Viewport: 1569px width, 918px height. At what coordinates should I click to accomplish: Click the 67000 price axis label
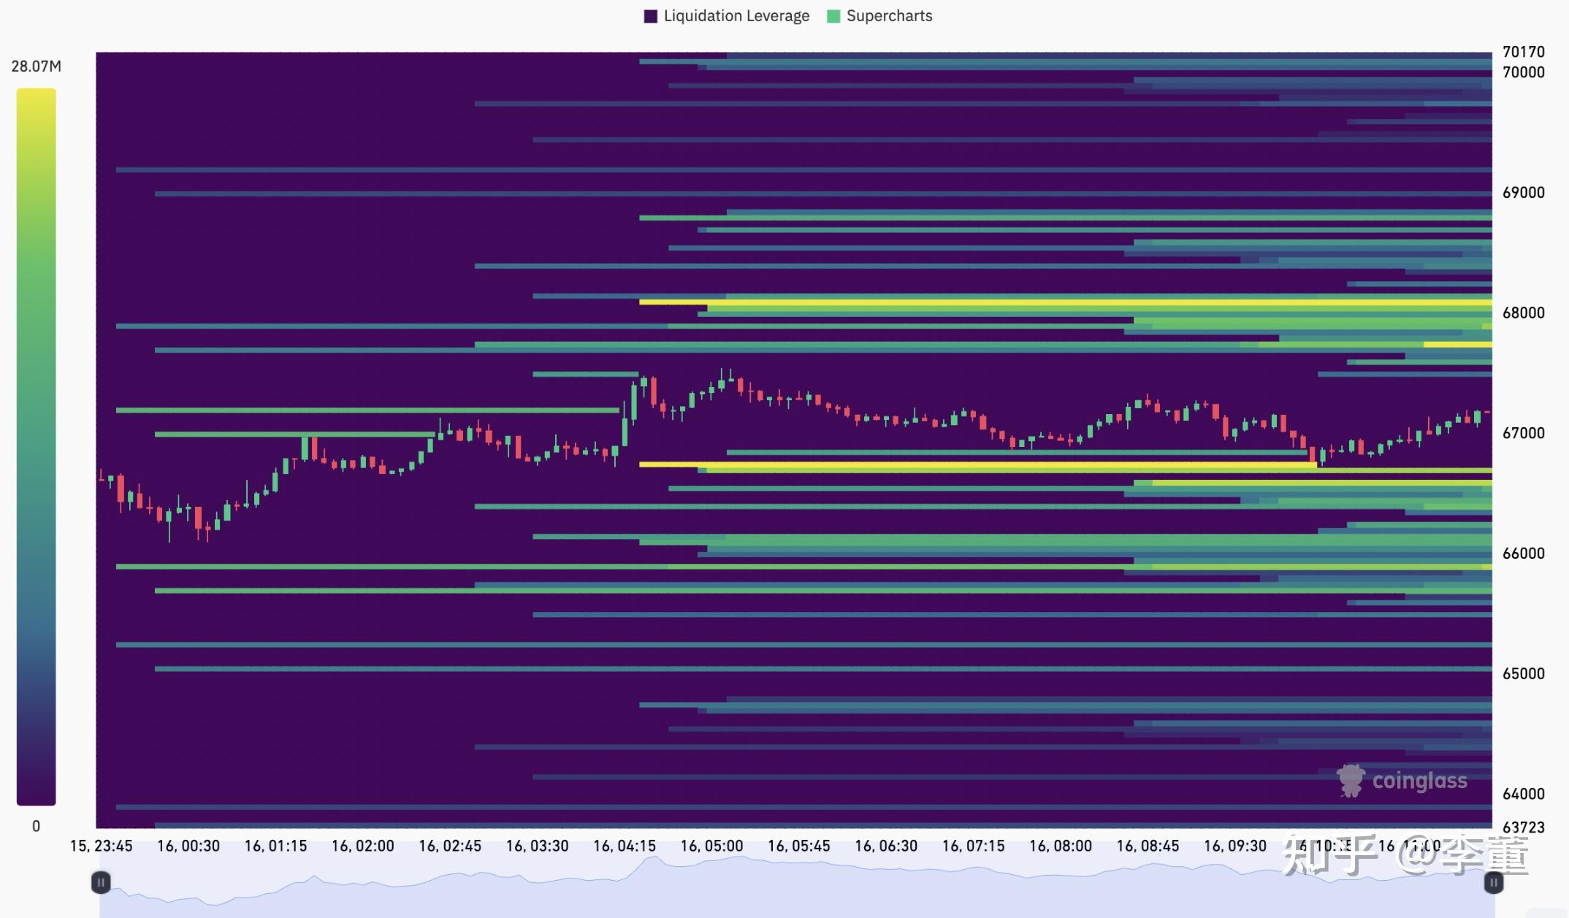[x=1524, y=433]
